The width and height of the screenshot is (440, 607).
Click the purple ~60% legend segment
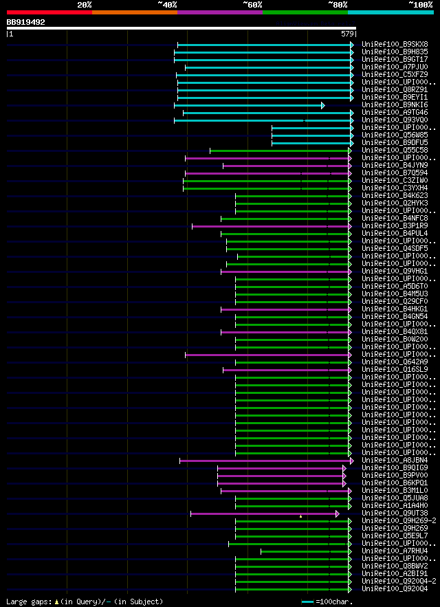click(220, 12)
